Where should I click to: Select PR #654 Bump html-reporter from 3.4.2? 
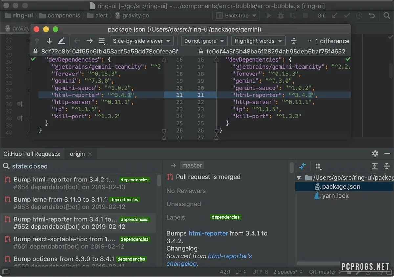click(78, 183)
